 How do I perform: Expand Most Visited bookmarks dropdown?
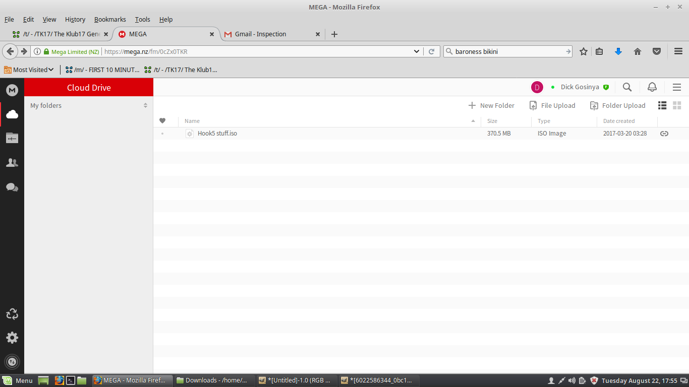(29, 70)
